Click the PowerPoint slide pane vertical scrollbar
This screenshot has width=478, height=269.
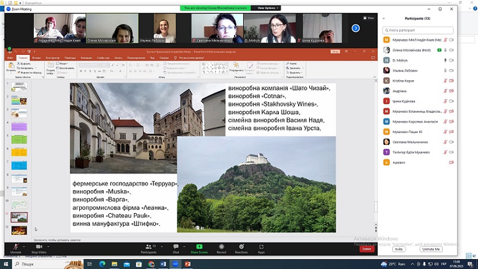tap(376, 207)
